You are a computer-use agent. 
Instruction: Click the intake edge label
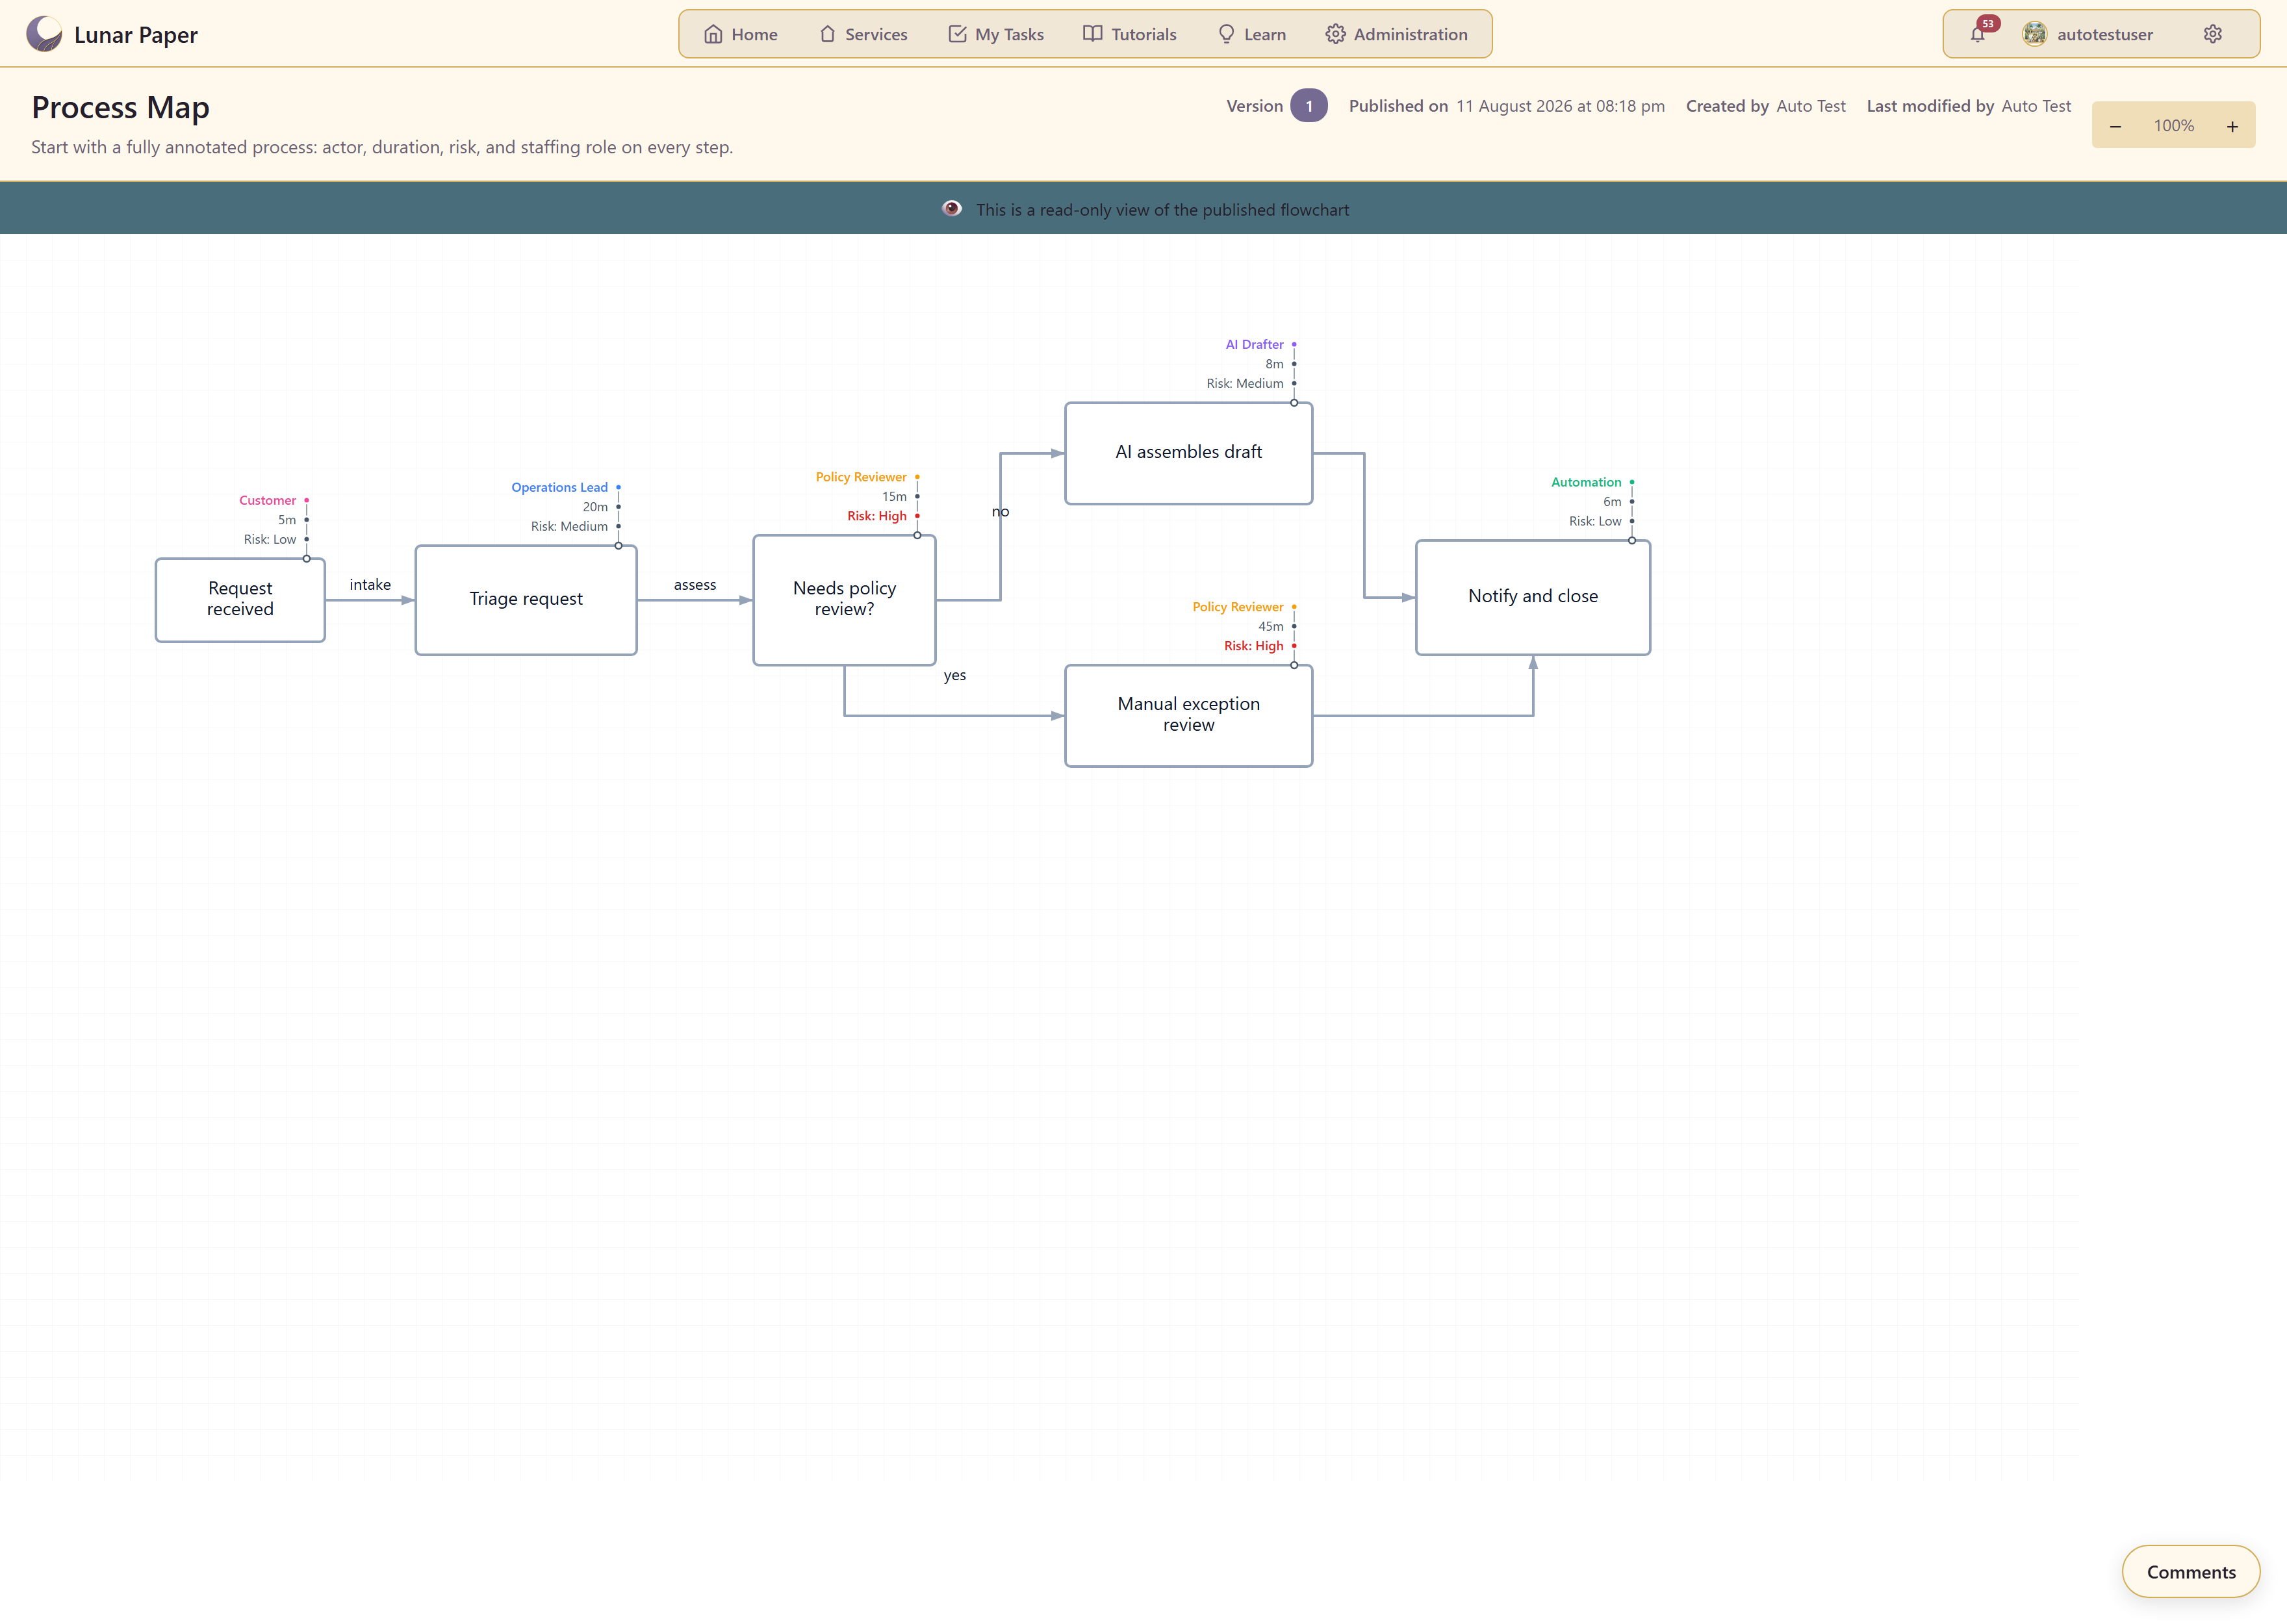pyautogui.click(x=370, y=584)
